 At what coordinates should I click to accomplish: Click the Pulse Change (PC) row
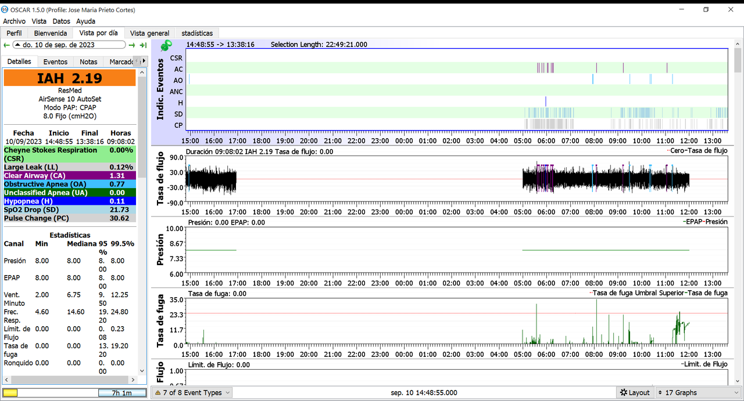coord(70,218)
